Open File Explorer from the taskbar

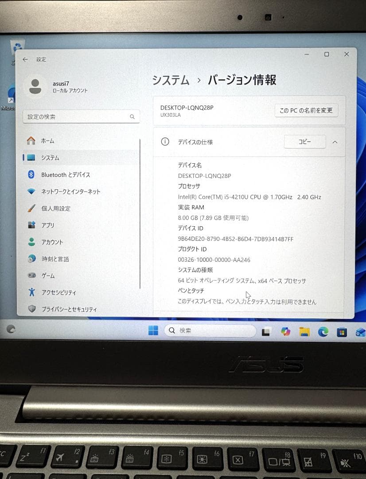coord(304,331)
